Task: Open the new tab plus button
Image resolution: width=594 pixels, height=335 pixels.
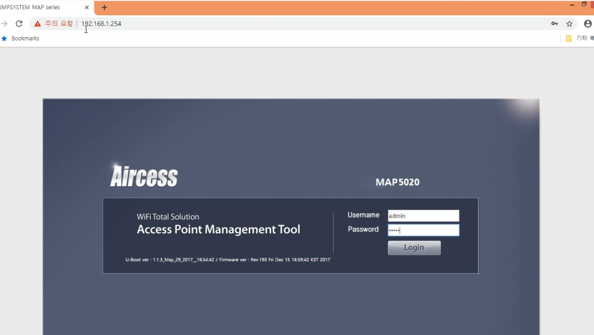Action: pos(104,7)
